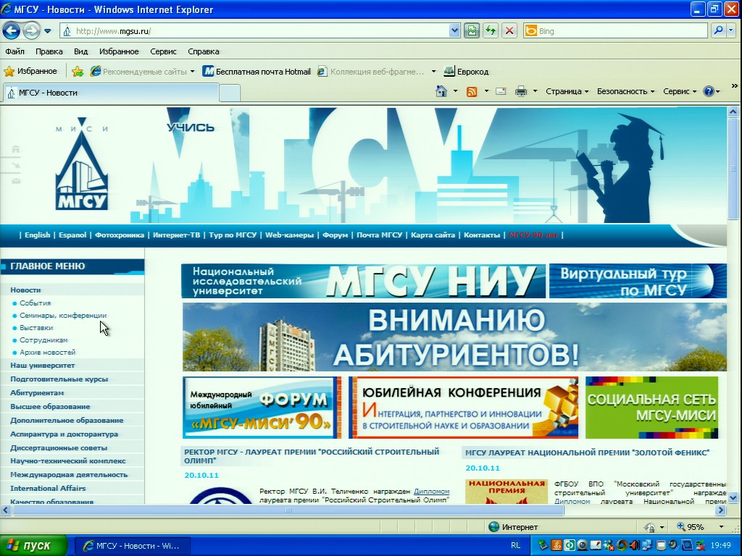Open the Web-камеры link
Screen dimensions: 742x556
(289, 235)
